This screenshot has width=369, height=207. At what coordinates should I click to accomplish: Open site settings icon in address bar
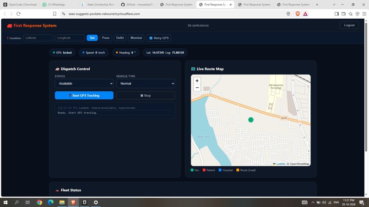(64, 14)
